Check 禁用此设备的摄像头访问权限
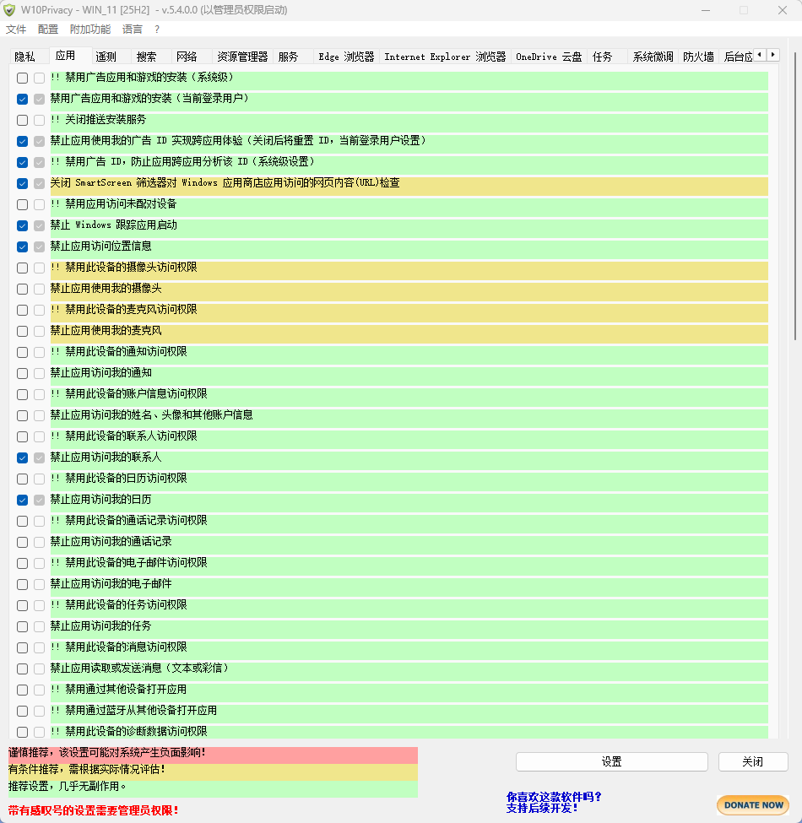The width and height of the screenshot is (802, 823). point(22,268)
